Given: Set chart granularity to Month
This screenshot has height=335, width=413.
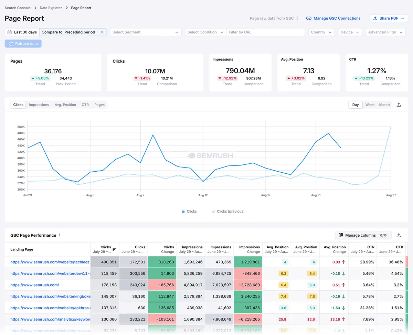Looking at the screenshot, I should [384, 105].
